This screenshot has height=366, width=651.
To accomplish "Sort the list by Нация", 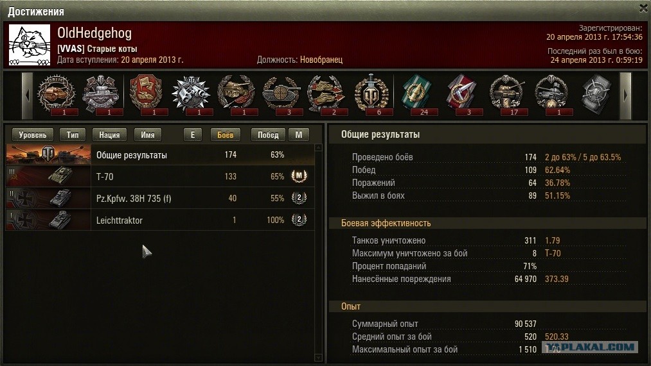I will point(109,135).
